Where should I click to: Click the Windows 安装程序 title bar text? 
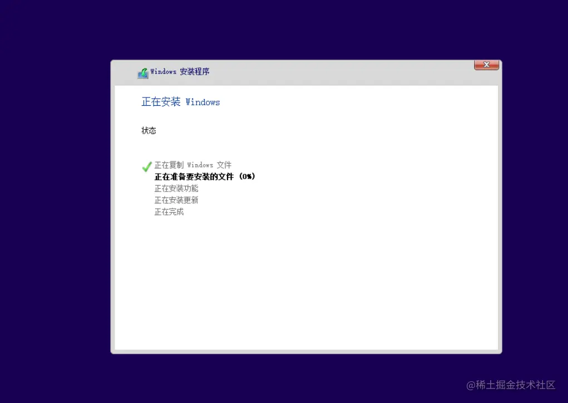tap(180, 72)
